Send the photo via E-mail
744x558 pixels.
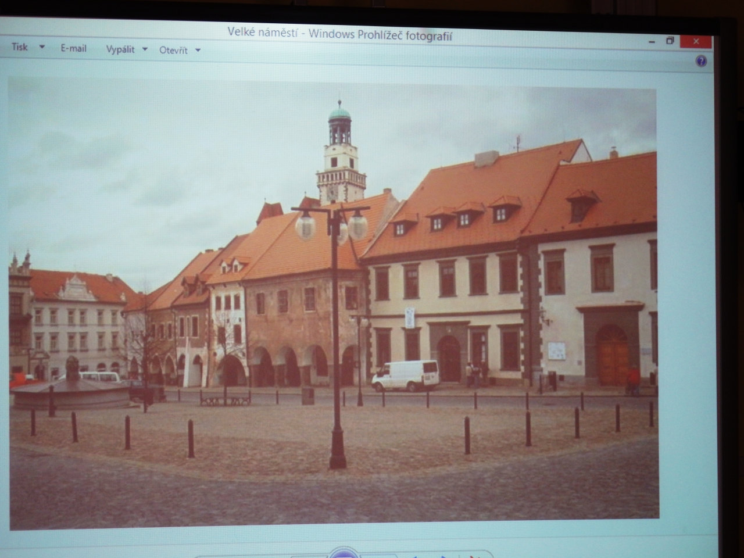pos(73,48)
